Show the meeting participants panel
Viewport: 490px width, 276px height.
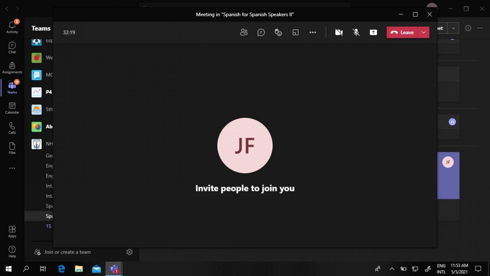[x=244, y=33]
